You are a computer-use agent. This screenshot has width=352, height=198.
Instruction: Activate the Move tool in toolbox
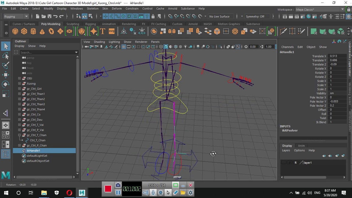tap(6, 75)
